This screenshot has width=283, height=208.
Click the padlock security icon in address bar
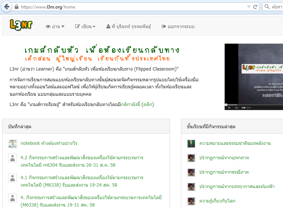17,7
